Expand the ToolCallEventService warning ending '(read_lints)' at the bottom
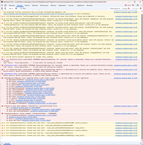The height and width of the screenshot is (145, 143). 4,135
